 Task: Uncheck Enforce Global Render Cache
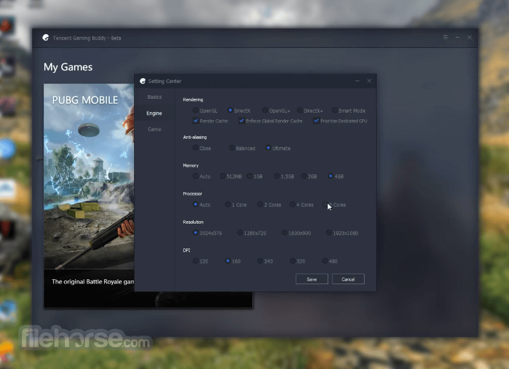[241, 121]
